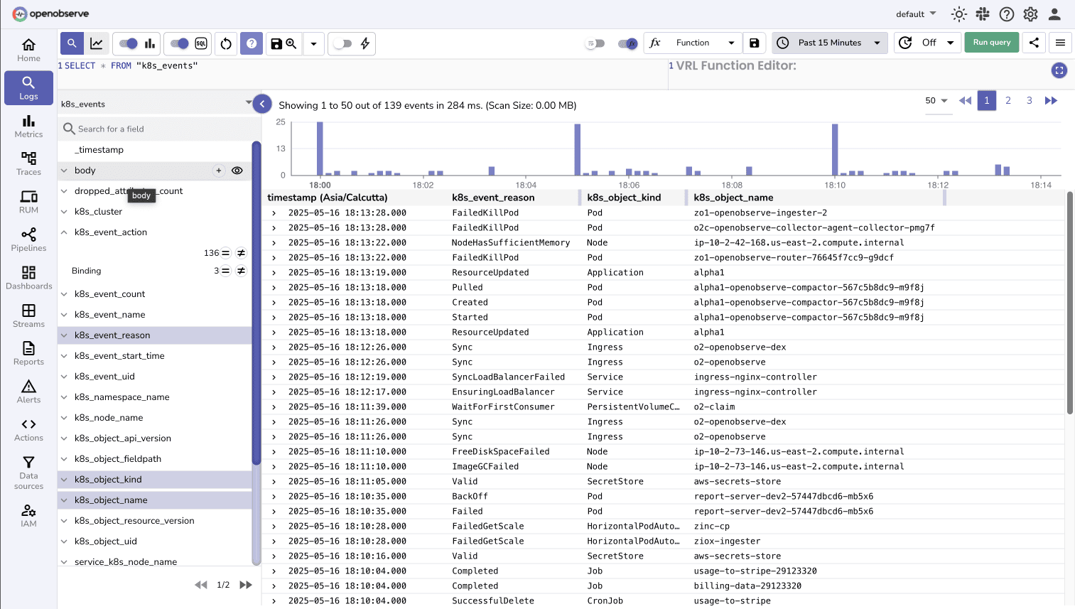Open the Past 15 Minutes time range picker
This screenshot has width=1075, height=609.
tap(829, 43)
